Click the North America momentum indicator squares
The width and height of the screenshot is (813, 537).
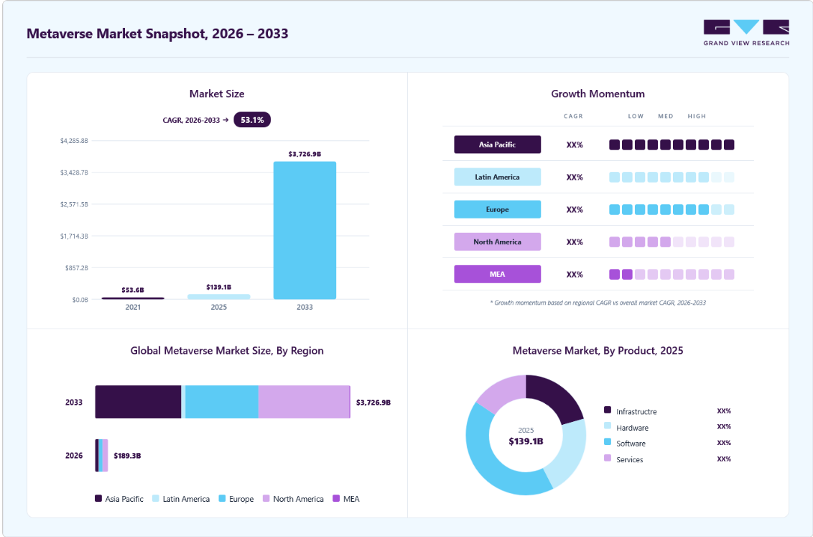point(672,242)
